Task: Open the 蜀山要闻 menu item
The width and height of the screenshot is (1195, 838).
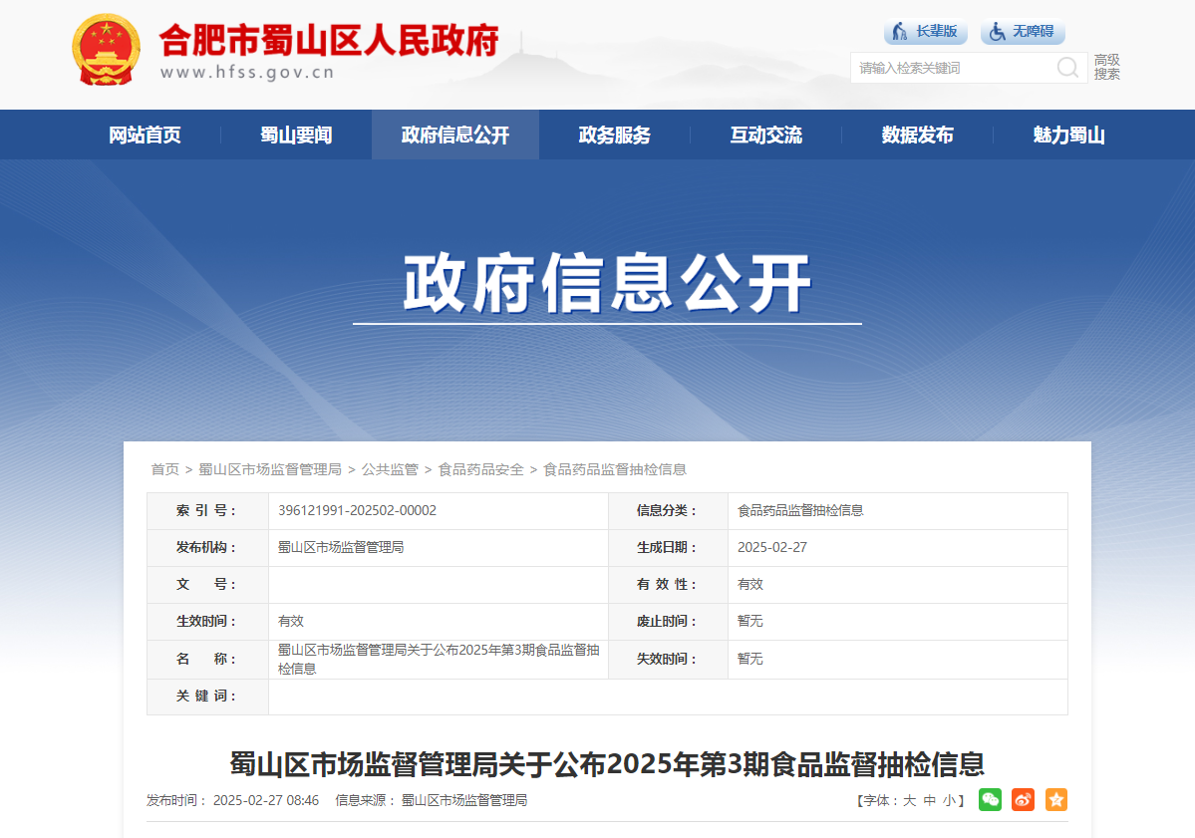Action: coord(296,135)
